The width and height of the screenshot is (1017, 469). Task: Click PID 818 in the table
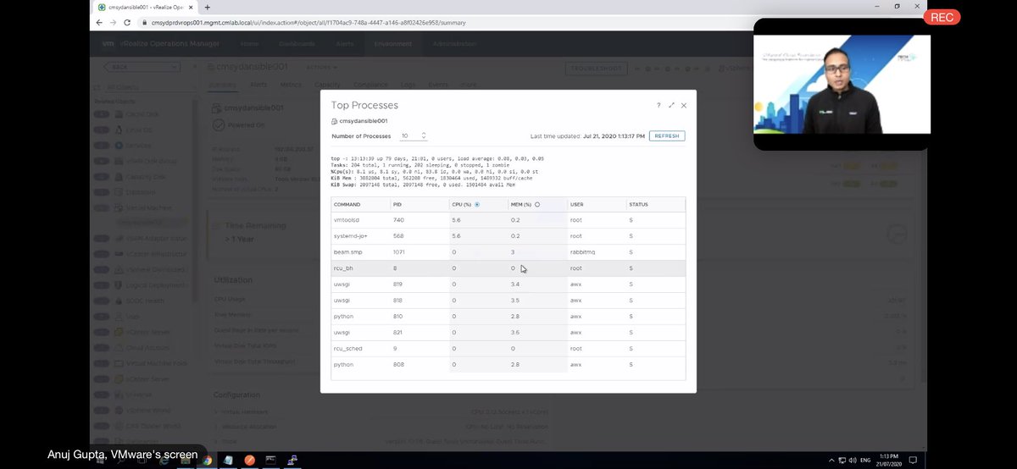pos(398,301)
